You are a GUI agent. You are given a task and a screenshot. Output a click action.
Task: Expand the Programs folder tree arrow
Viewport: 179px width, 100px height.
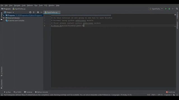tap(4, 15)
